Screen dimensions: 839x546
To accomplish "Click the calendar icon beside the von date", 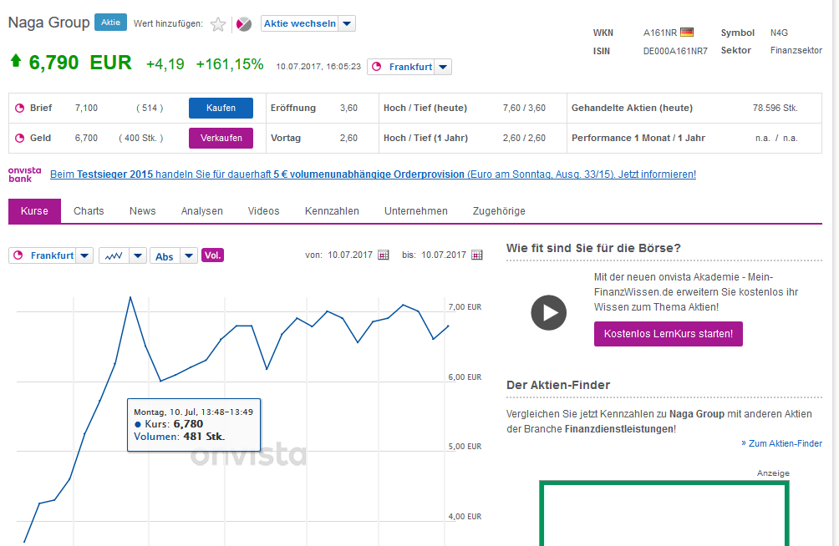I will [384, 255].
